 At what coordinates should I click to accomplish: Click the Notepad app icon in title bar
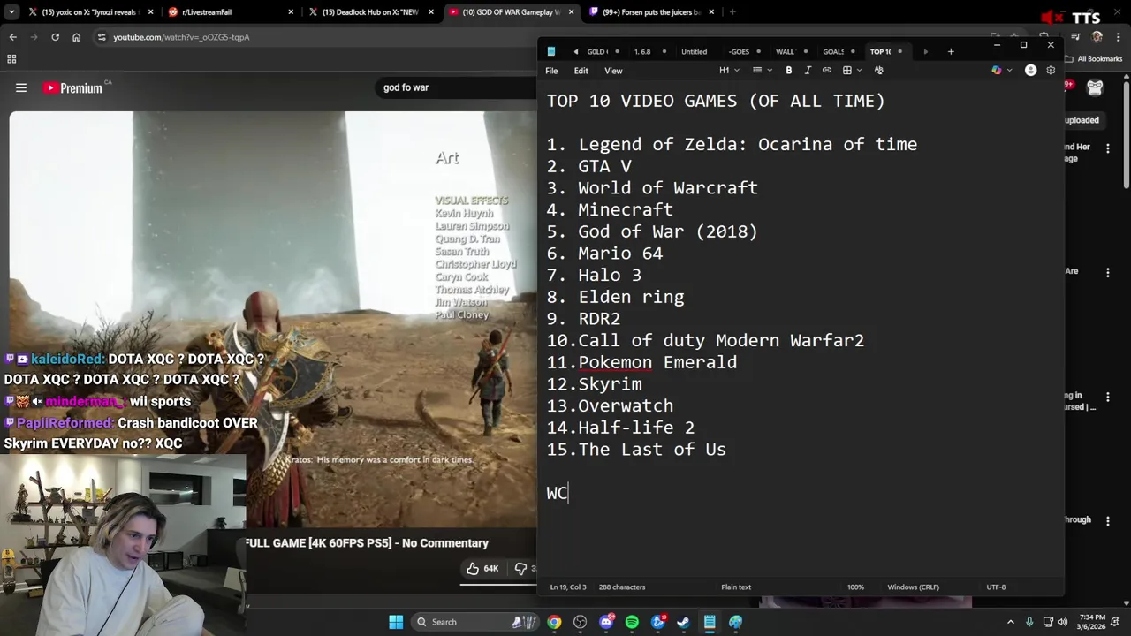[551, 51]
